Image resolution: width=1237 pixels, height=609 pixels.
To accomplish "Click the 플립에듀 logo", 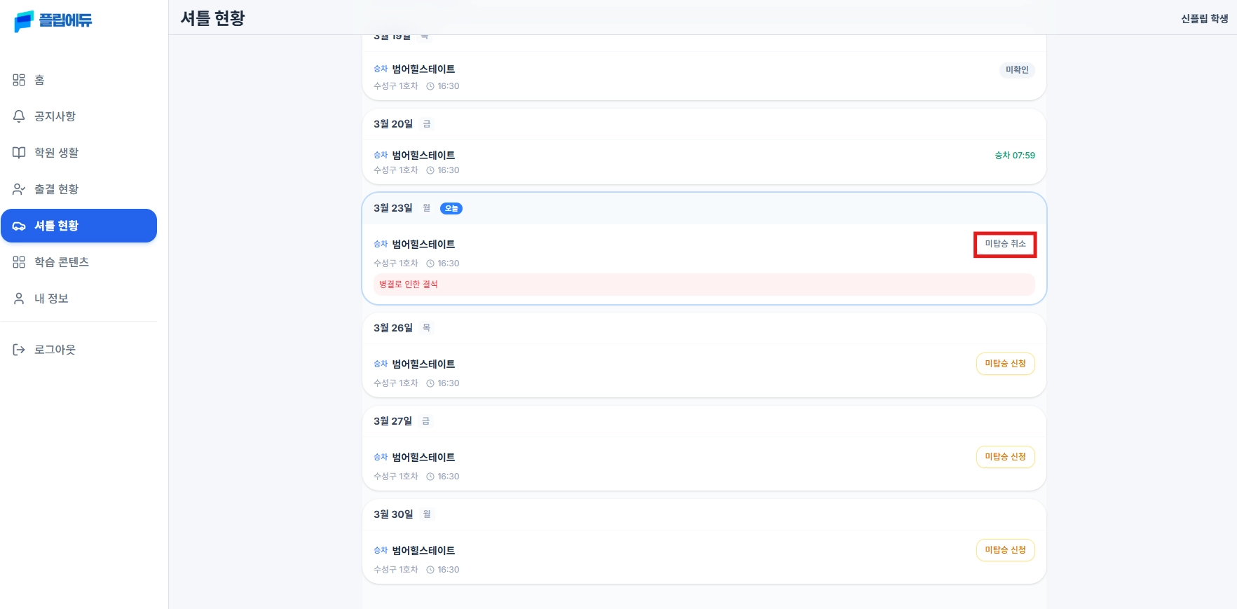I will tap(53, 20).
